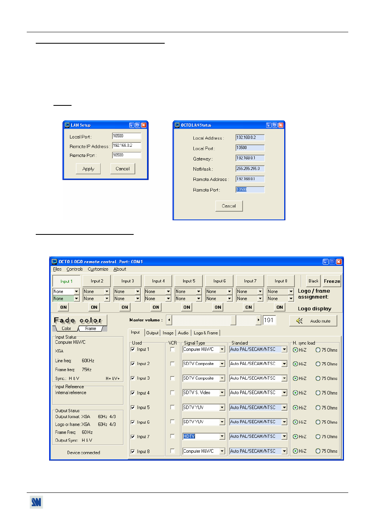
Task: Open Signal Type dropdown for Input 4
Action: click(222, 393)
